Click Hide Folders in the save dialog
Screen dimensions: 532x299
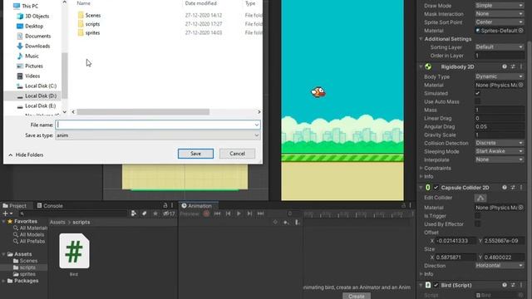[26, 155]
